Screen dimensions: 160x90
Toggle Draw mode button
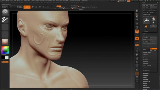29,7
